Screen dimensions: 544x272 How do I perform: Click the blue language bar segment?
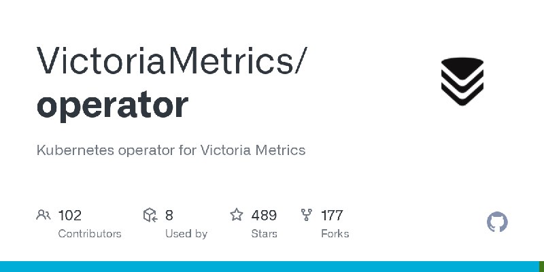[x=269, y=267]
